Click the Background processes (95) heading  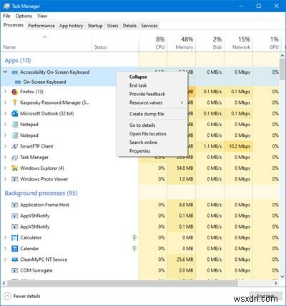pos(41,193)
